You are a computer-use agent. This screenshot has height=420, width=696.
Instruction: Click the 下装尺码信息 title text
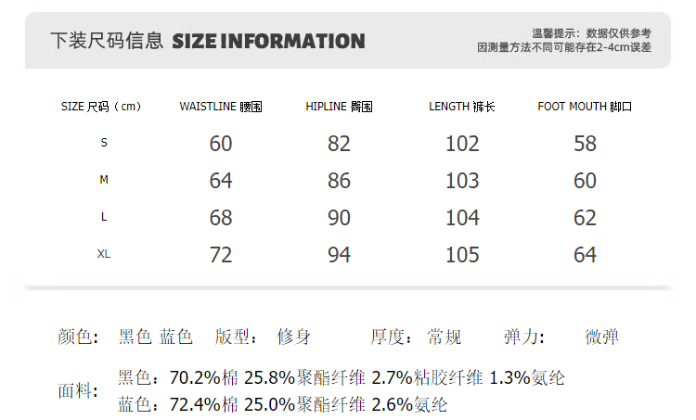tap(107, 41)
